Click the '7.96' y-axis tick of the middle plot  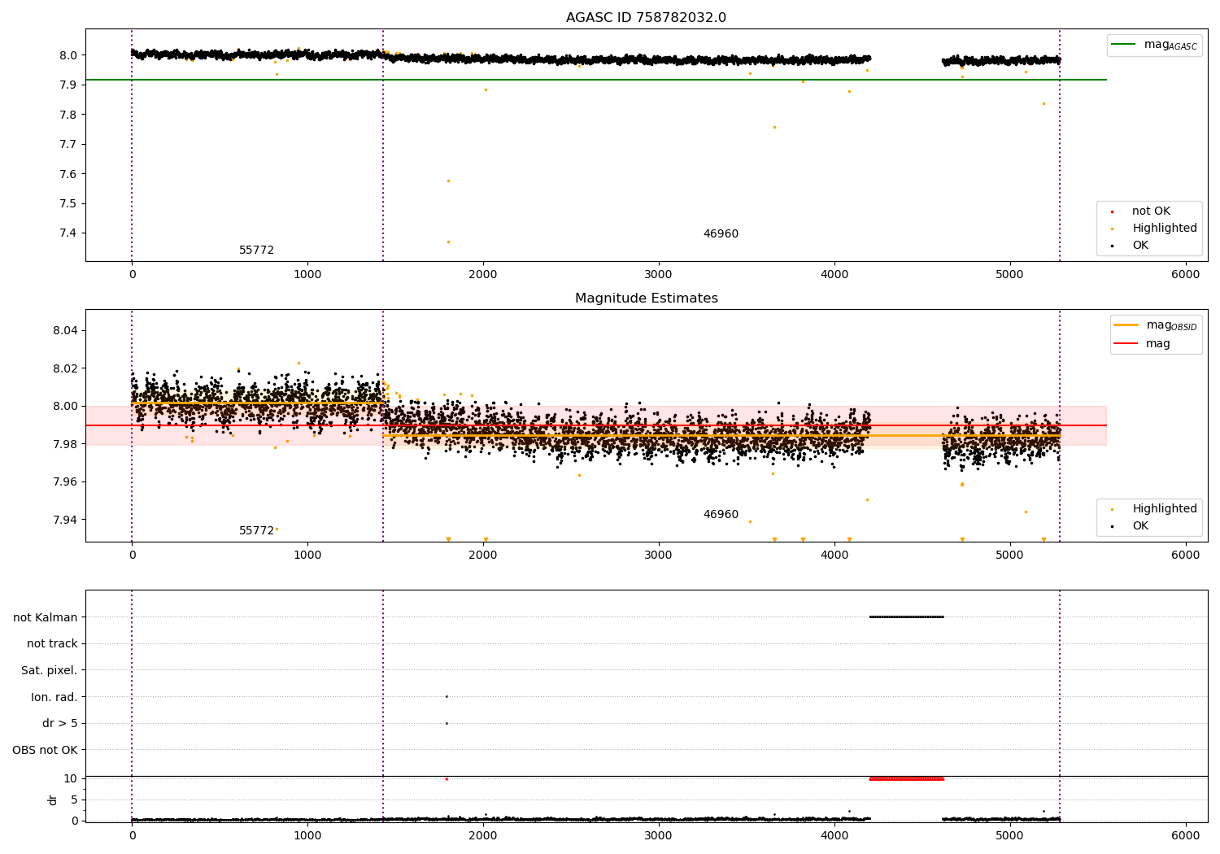pos(65,481)
